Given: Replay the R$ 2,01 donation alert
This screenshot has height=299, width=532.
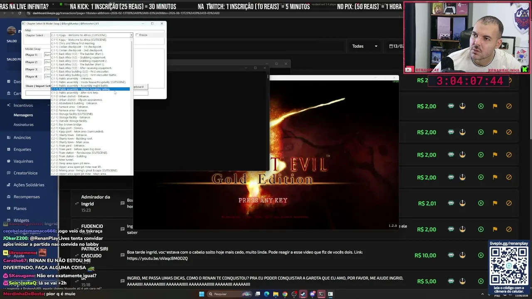Looking at the screenshot, I should tap(481, 203).
